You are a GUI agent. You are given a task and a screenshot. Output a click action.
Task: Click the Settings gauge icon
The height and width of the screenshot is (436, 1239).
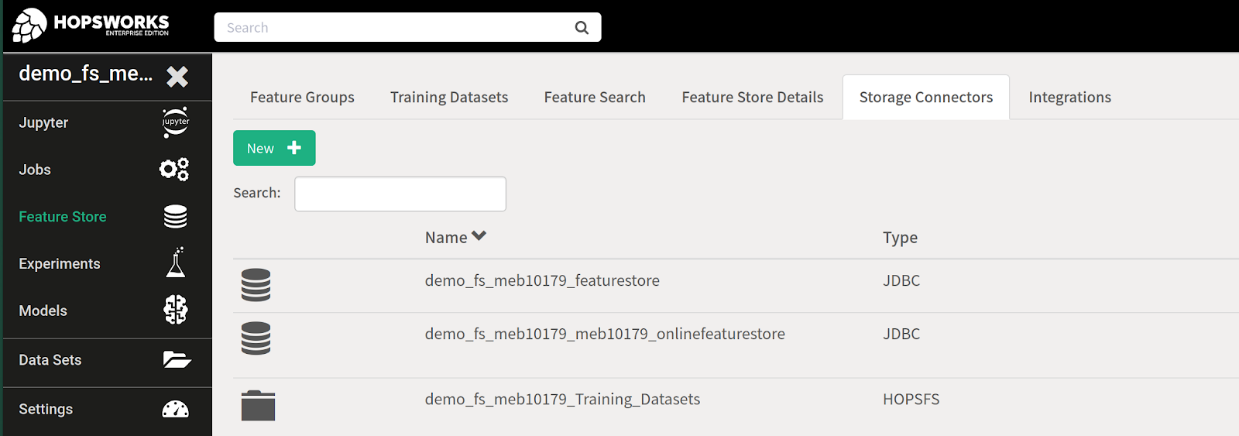tap(176, 409)
